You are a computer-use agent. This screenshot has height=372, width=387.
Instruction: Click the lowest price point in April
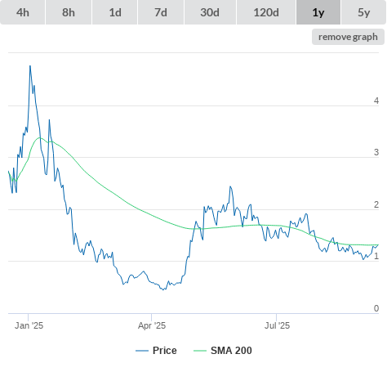[163, 289]
